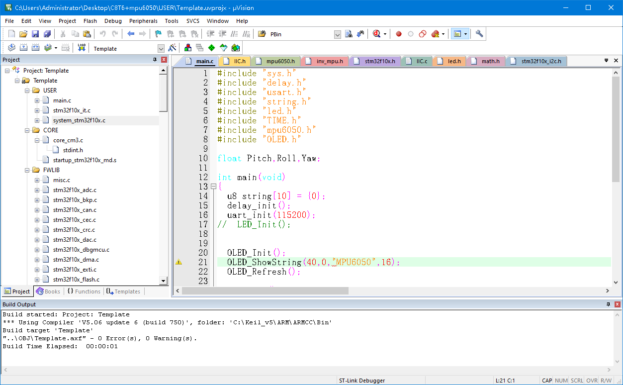The width and height of the screenshot is (623, 385).
Task: Click the Save All icon
Action: 47,34
